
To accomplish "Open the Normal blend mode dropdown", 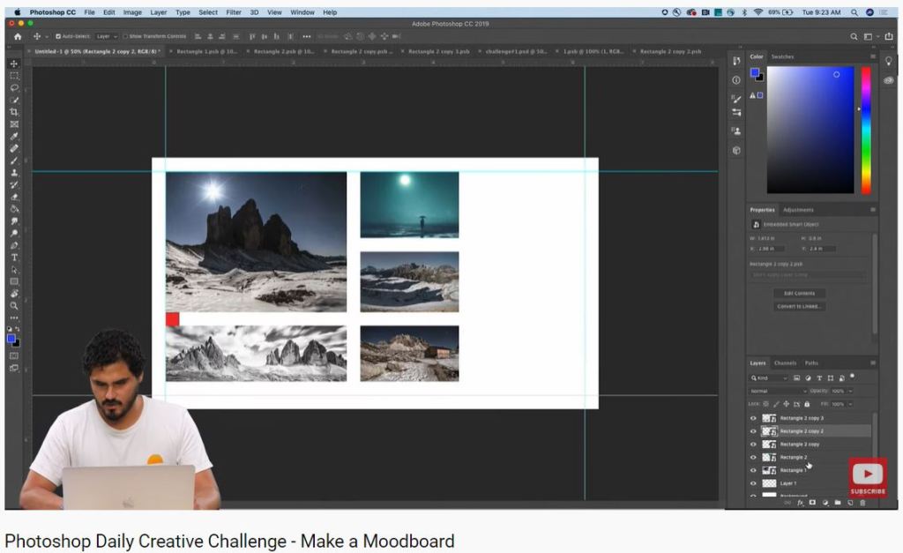I will click(x=778, y=391).
